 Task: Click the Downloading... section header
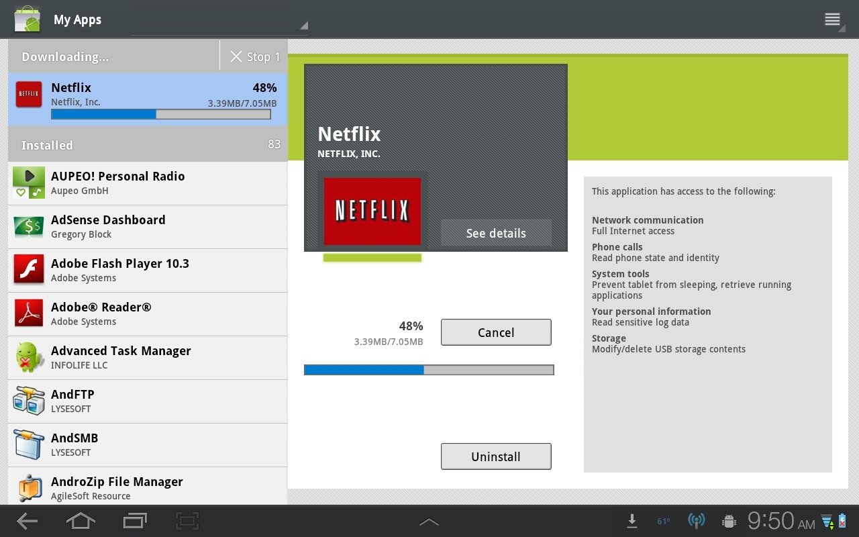[114, 56]
